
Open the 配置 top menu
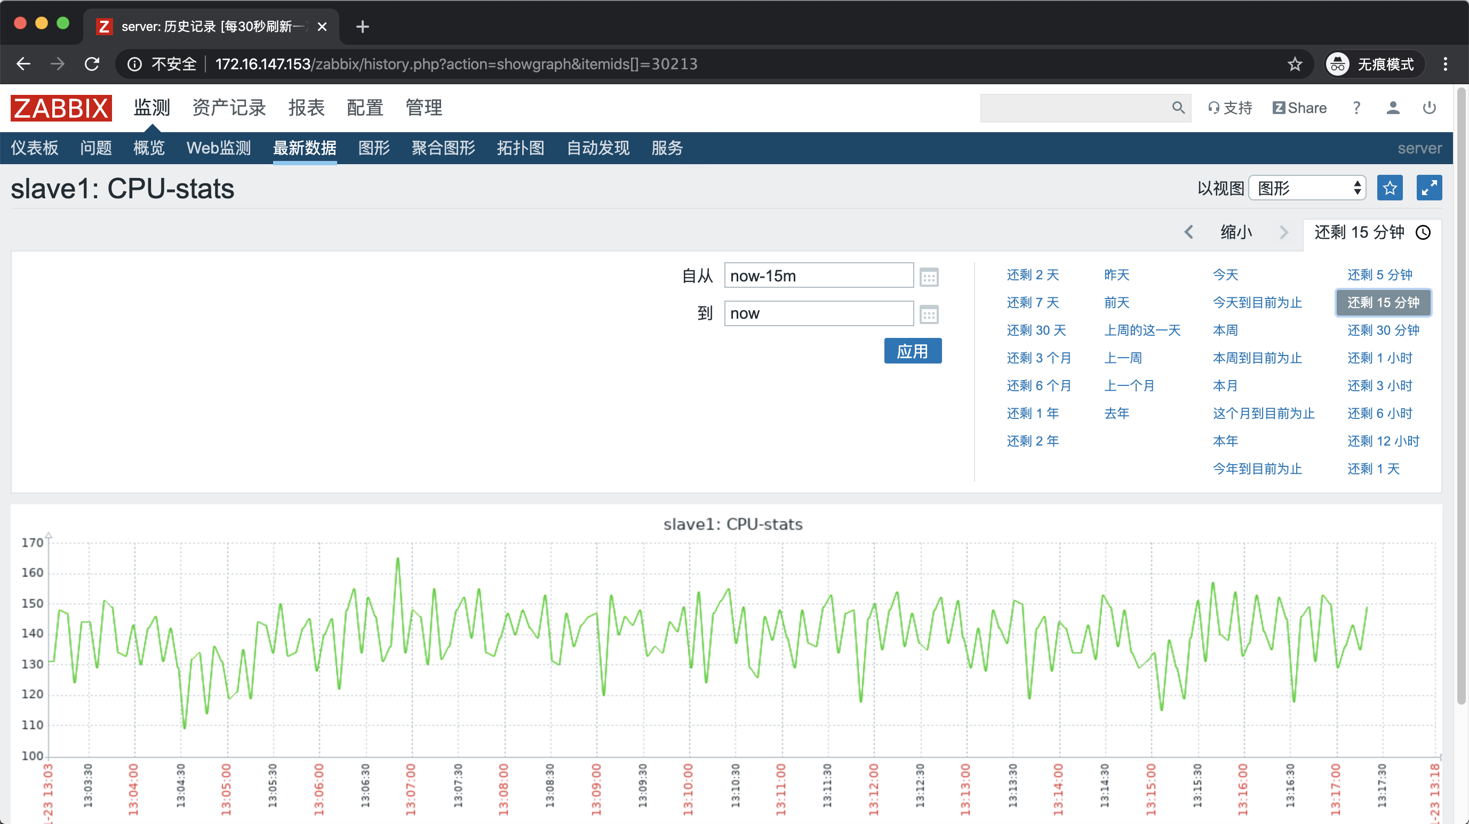click(364, 108)
